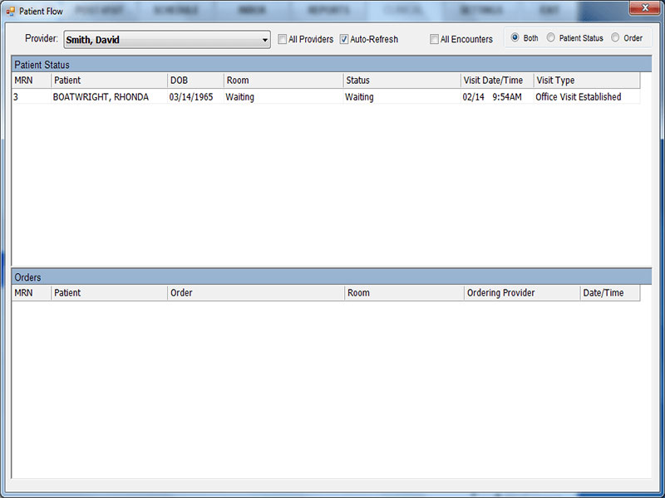665x498 pixels.
Task: Disable Auto-Refresh
Action: pos(343,39)
